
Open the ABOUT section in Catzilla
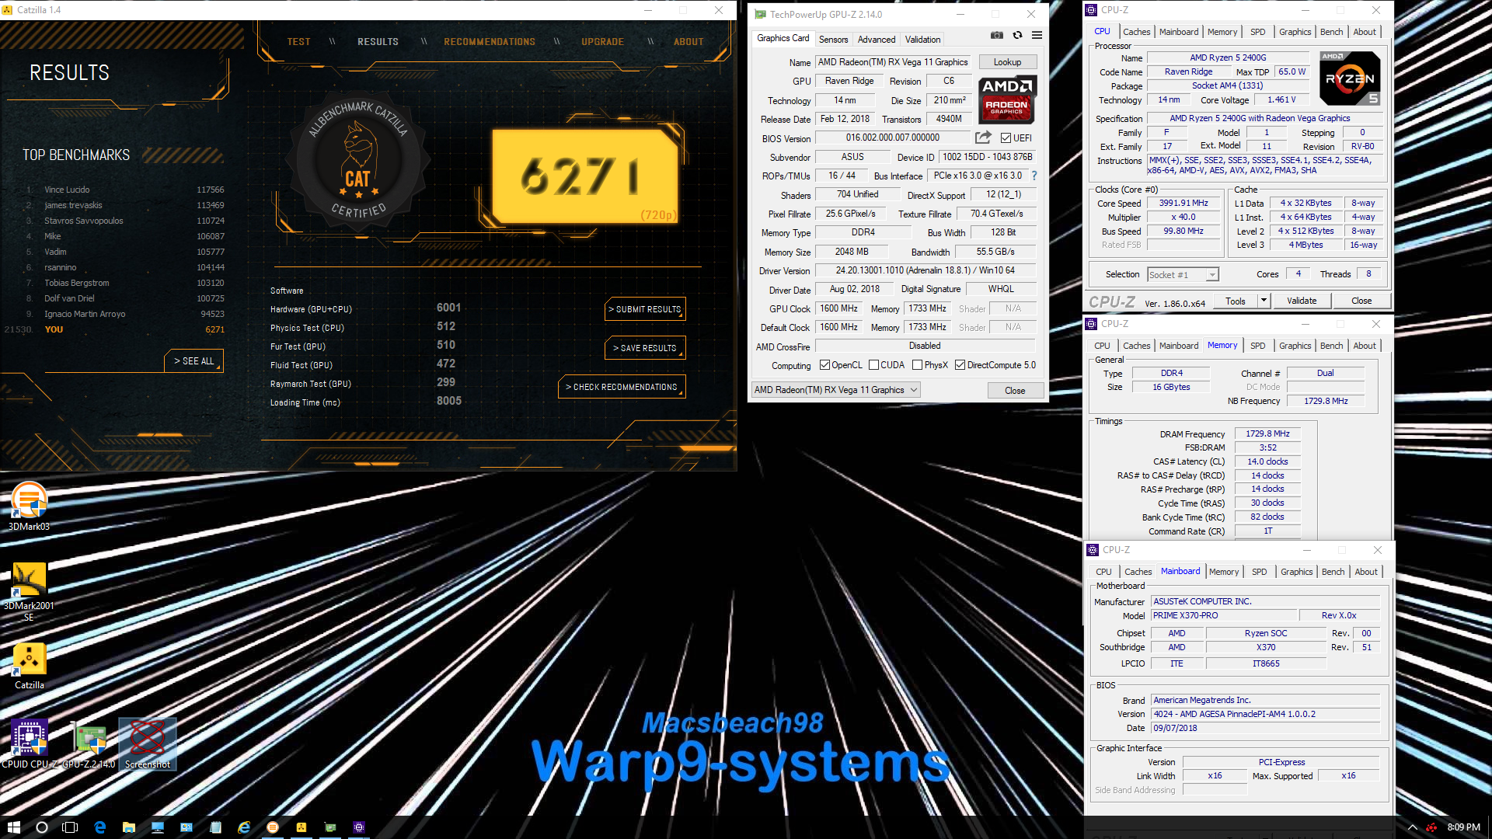click(x=688, y=42)
